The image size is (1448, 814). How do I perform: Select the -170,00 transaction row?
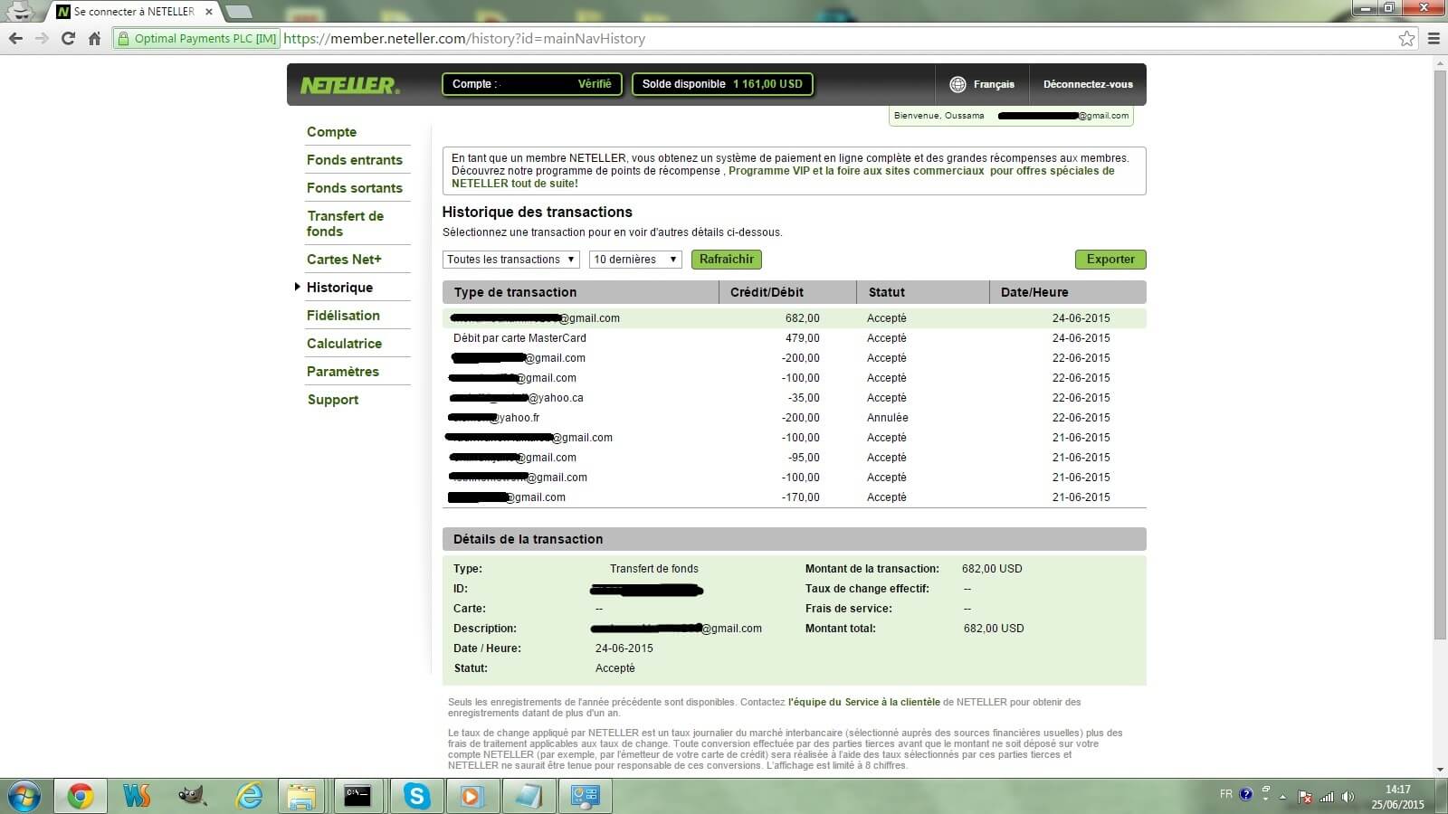tap(794, 497)
